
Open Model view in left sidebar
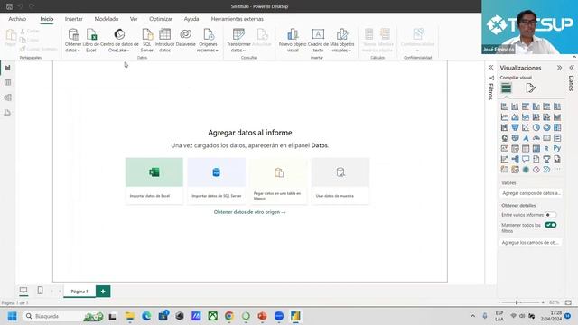click(x=7, y=97)
